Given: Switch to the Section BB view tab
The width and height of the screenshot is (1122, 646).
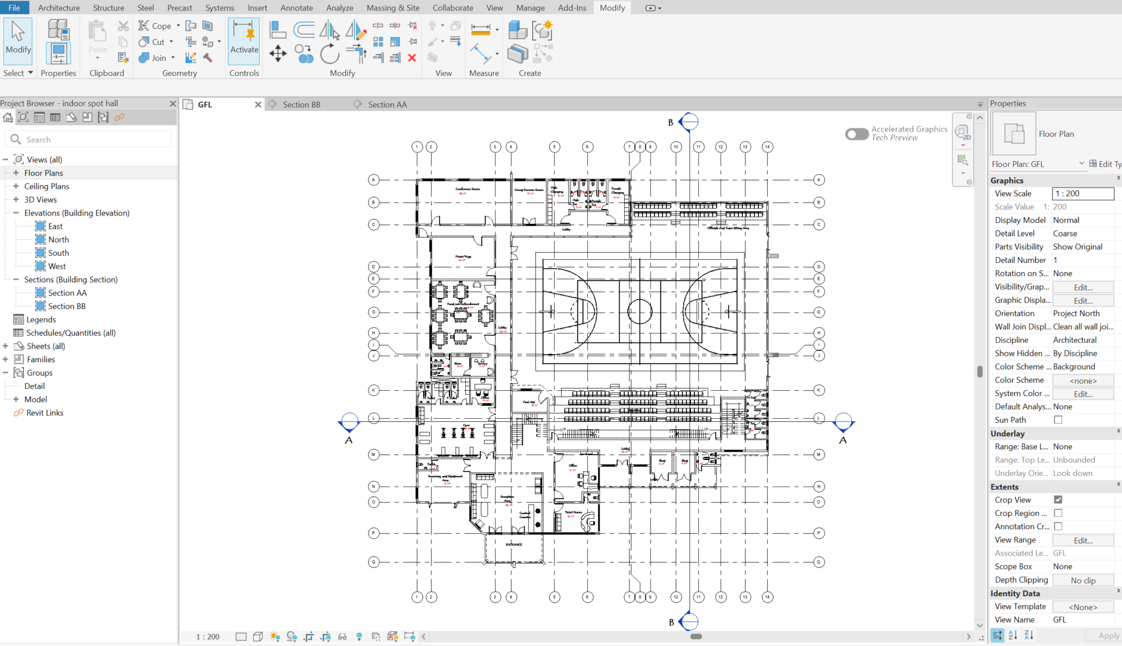Looking at the screenshot, I should [302, 105].
